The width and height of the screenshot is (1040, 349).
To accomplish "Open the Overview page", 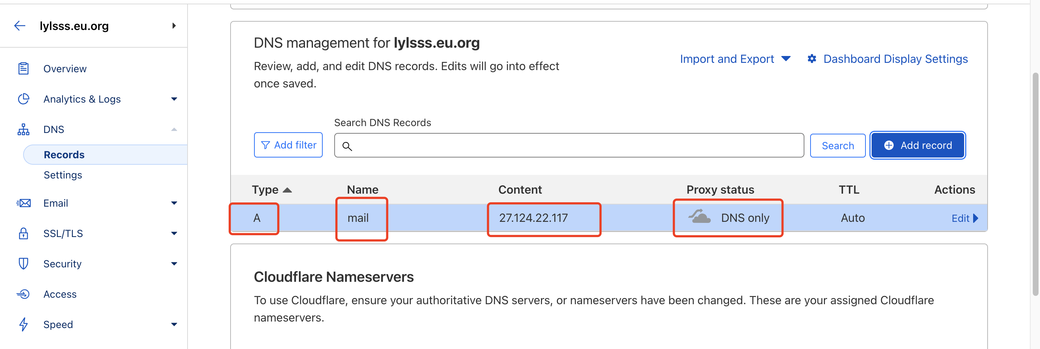I will tap(65, 69).
